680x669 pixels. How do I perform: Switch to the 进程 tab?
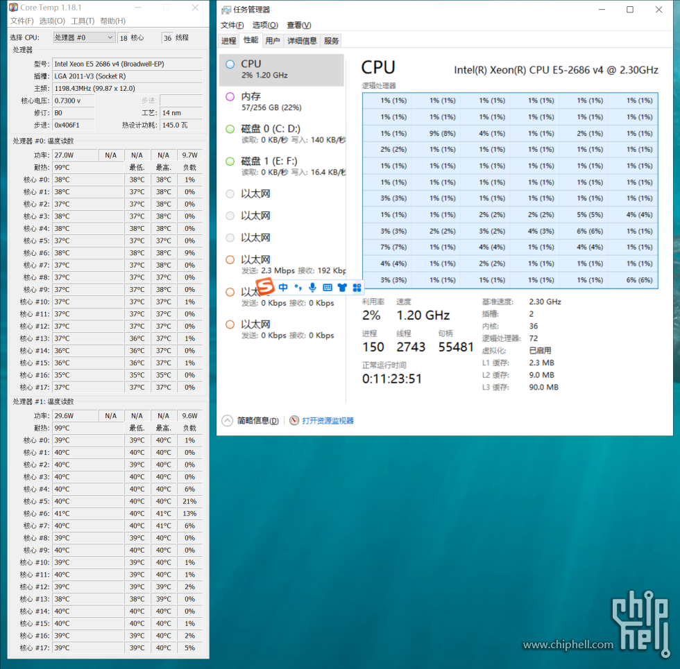[x=229, y=41]
